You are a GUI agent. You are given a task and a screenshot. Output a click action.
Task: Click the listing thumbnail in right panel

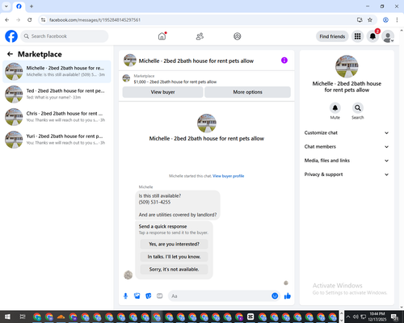pyautogui.click(x=347, y=66)
